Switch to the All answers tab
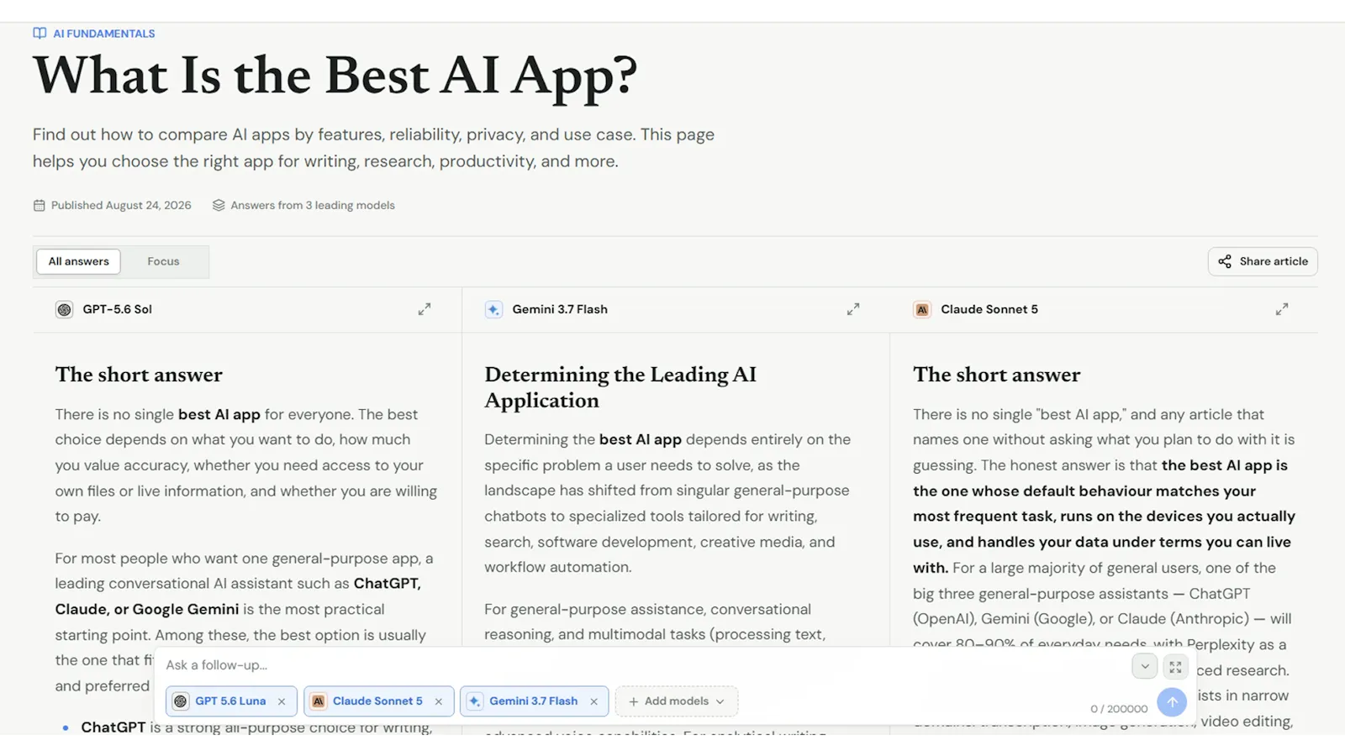1345x756 pixels. click(x=78, y=261)
